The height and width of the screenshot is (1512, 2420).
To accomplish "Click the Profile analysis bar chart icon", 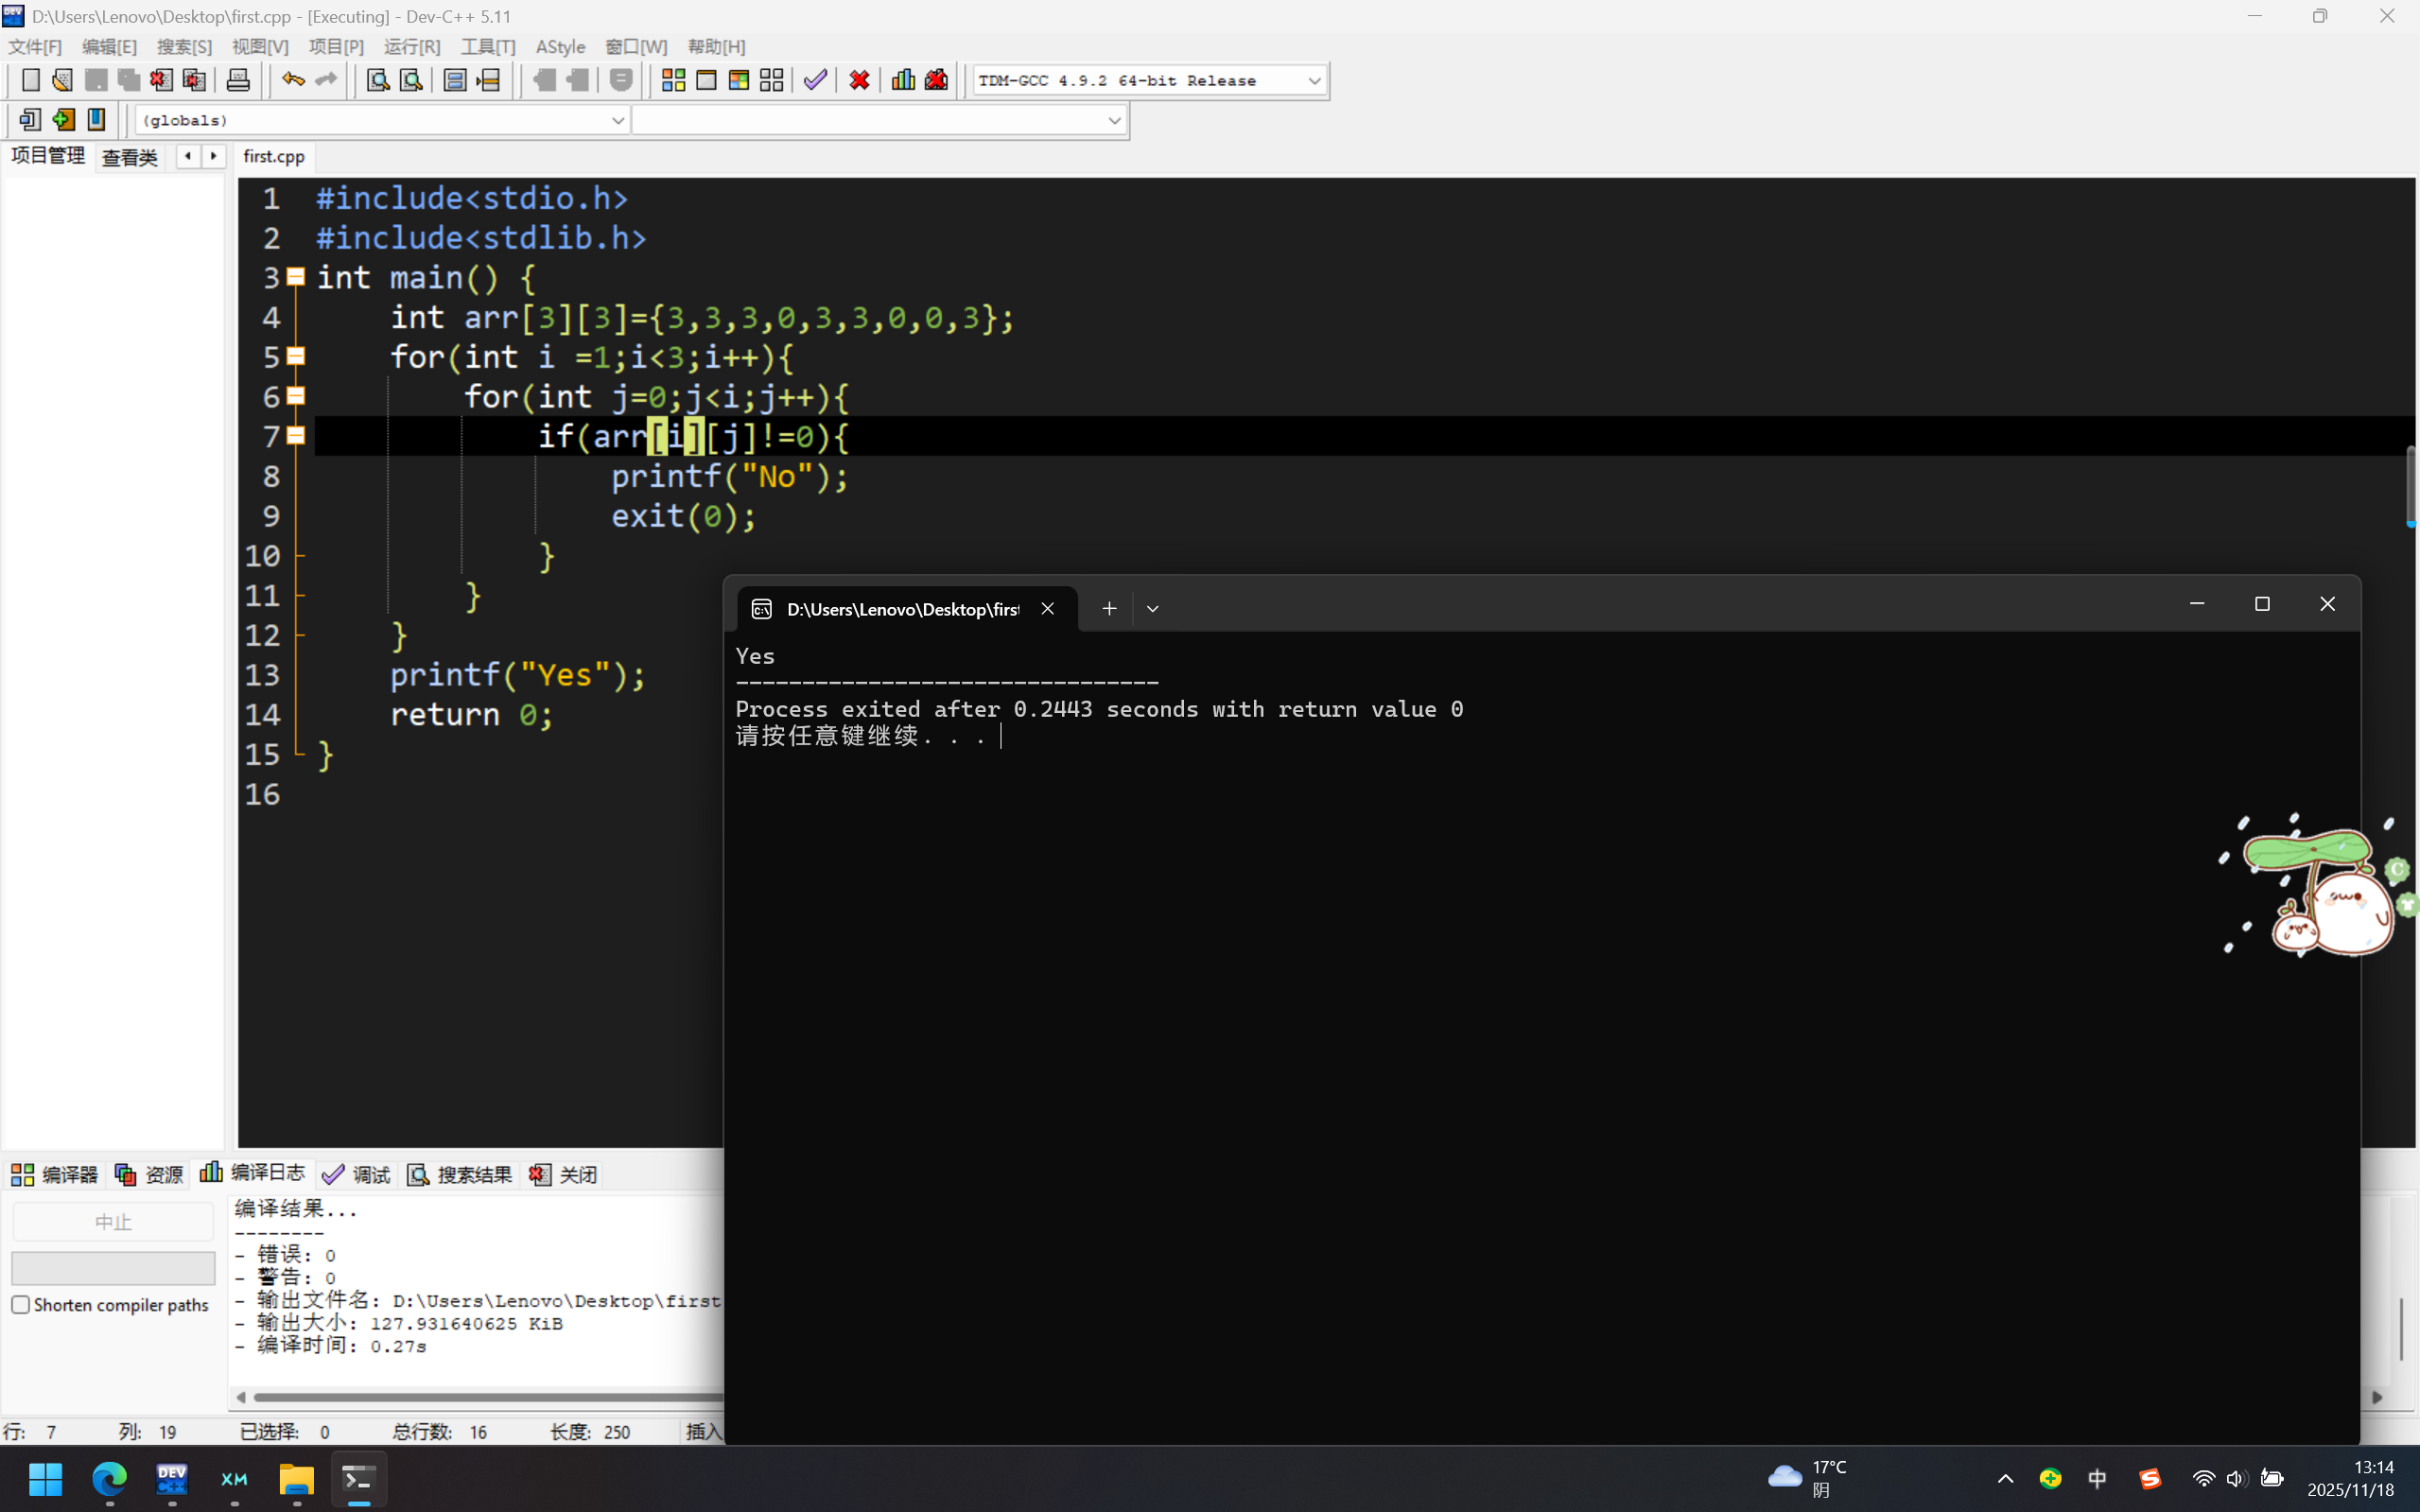I will (903, 80).
